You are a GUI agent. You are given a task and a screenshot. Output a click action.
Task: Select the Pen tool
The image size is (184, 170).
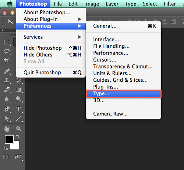click(7, 109)
